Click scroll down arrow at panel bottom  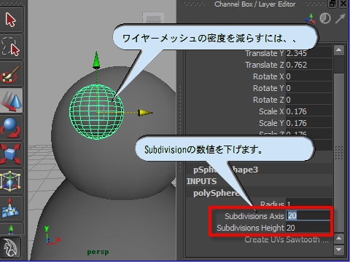pos(339,250)
